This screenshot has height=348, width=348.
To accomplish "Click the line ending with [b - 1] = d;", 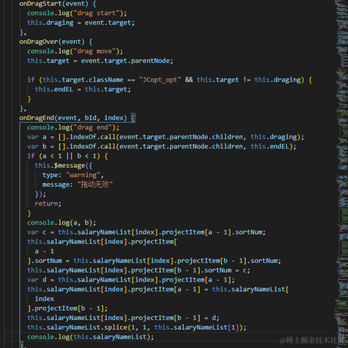I will 123,318.
